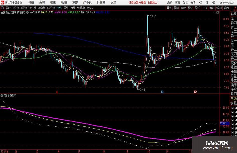This screenshot has height=153, width=237.
Task: Switch to 60分钟 period
Action: (51, 8)
